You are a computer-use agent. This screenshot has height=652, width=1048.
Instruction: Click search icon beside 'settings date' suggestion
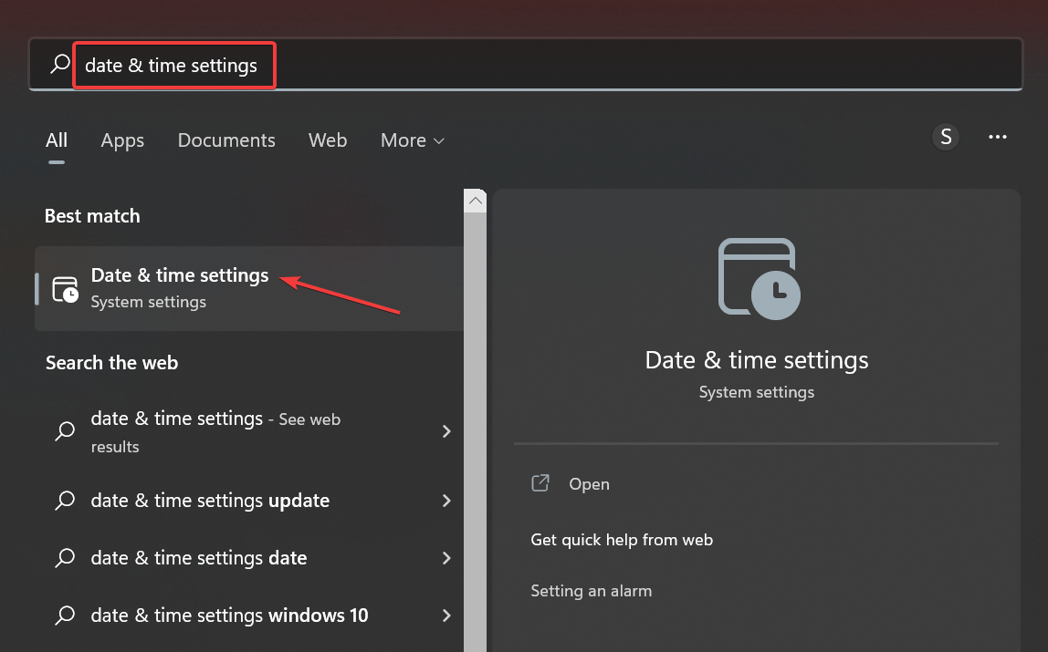point(65,558)
